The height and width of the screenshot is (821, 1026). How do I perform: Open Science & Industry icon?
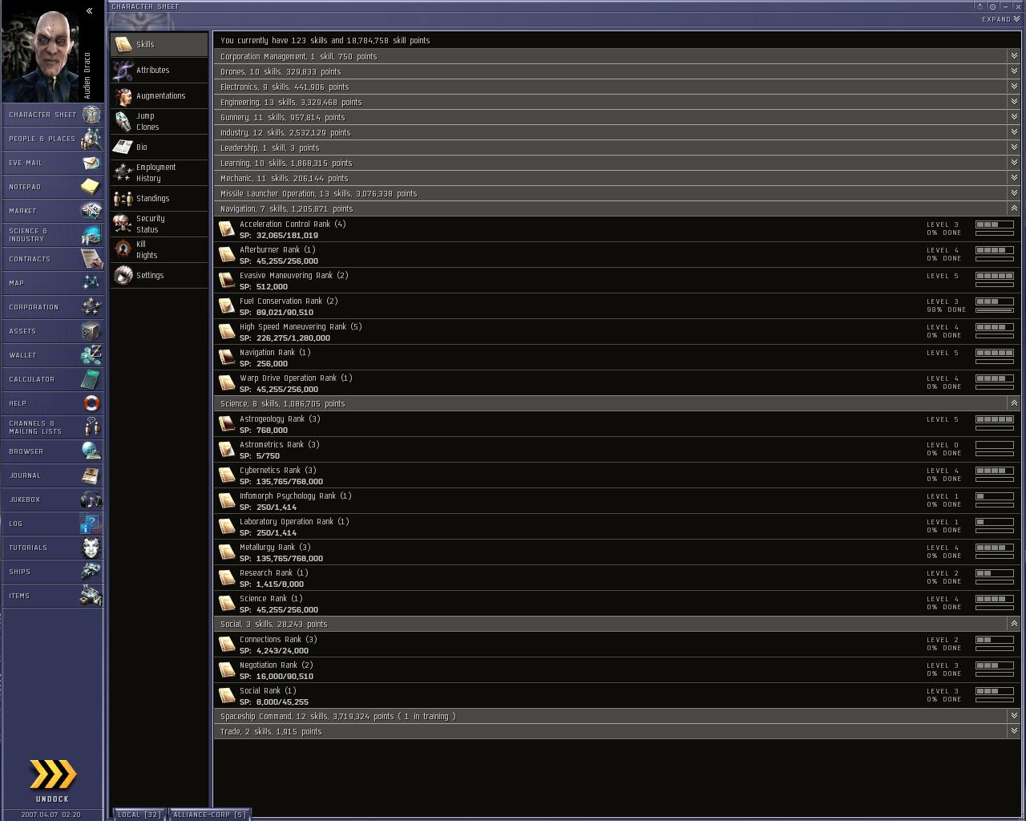pyautogui.click(x=91, y=235)
